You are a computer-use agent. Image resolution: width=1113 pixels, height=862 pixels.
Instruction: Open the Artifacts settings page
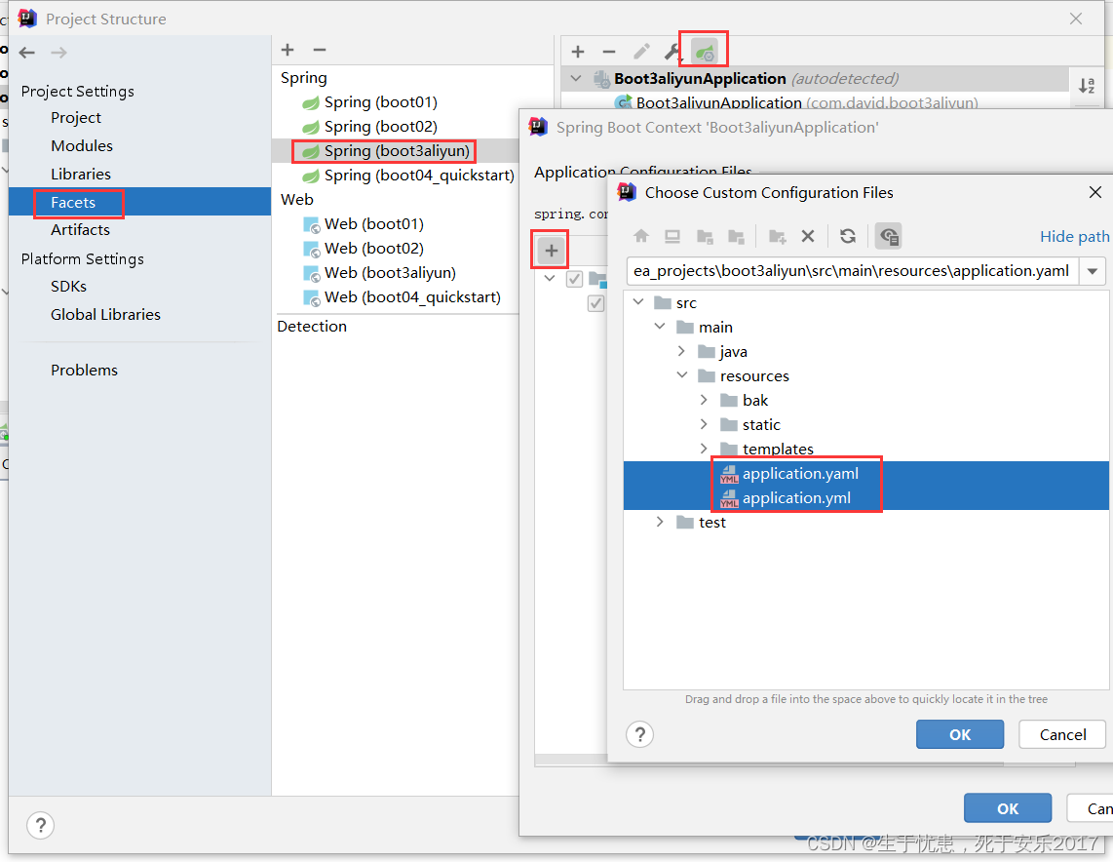(80, 230)
